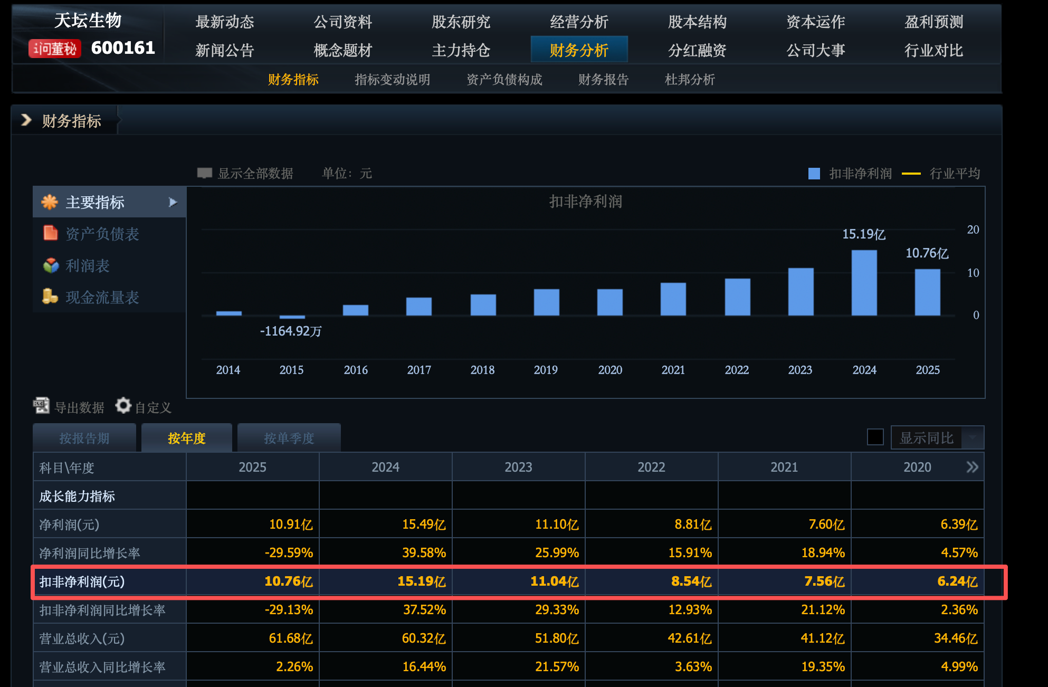Click the 现金流量表 coins icon
The width and height of the screenshot is (1048, 687).
click(x=50, y=297)
